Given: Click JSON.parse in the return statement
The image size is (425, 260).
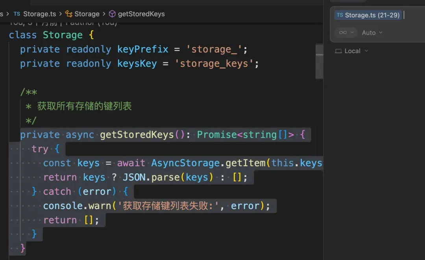Looking at the screenshot, I should [x=152, y=177].
